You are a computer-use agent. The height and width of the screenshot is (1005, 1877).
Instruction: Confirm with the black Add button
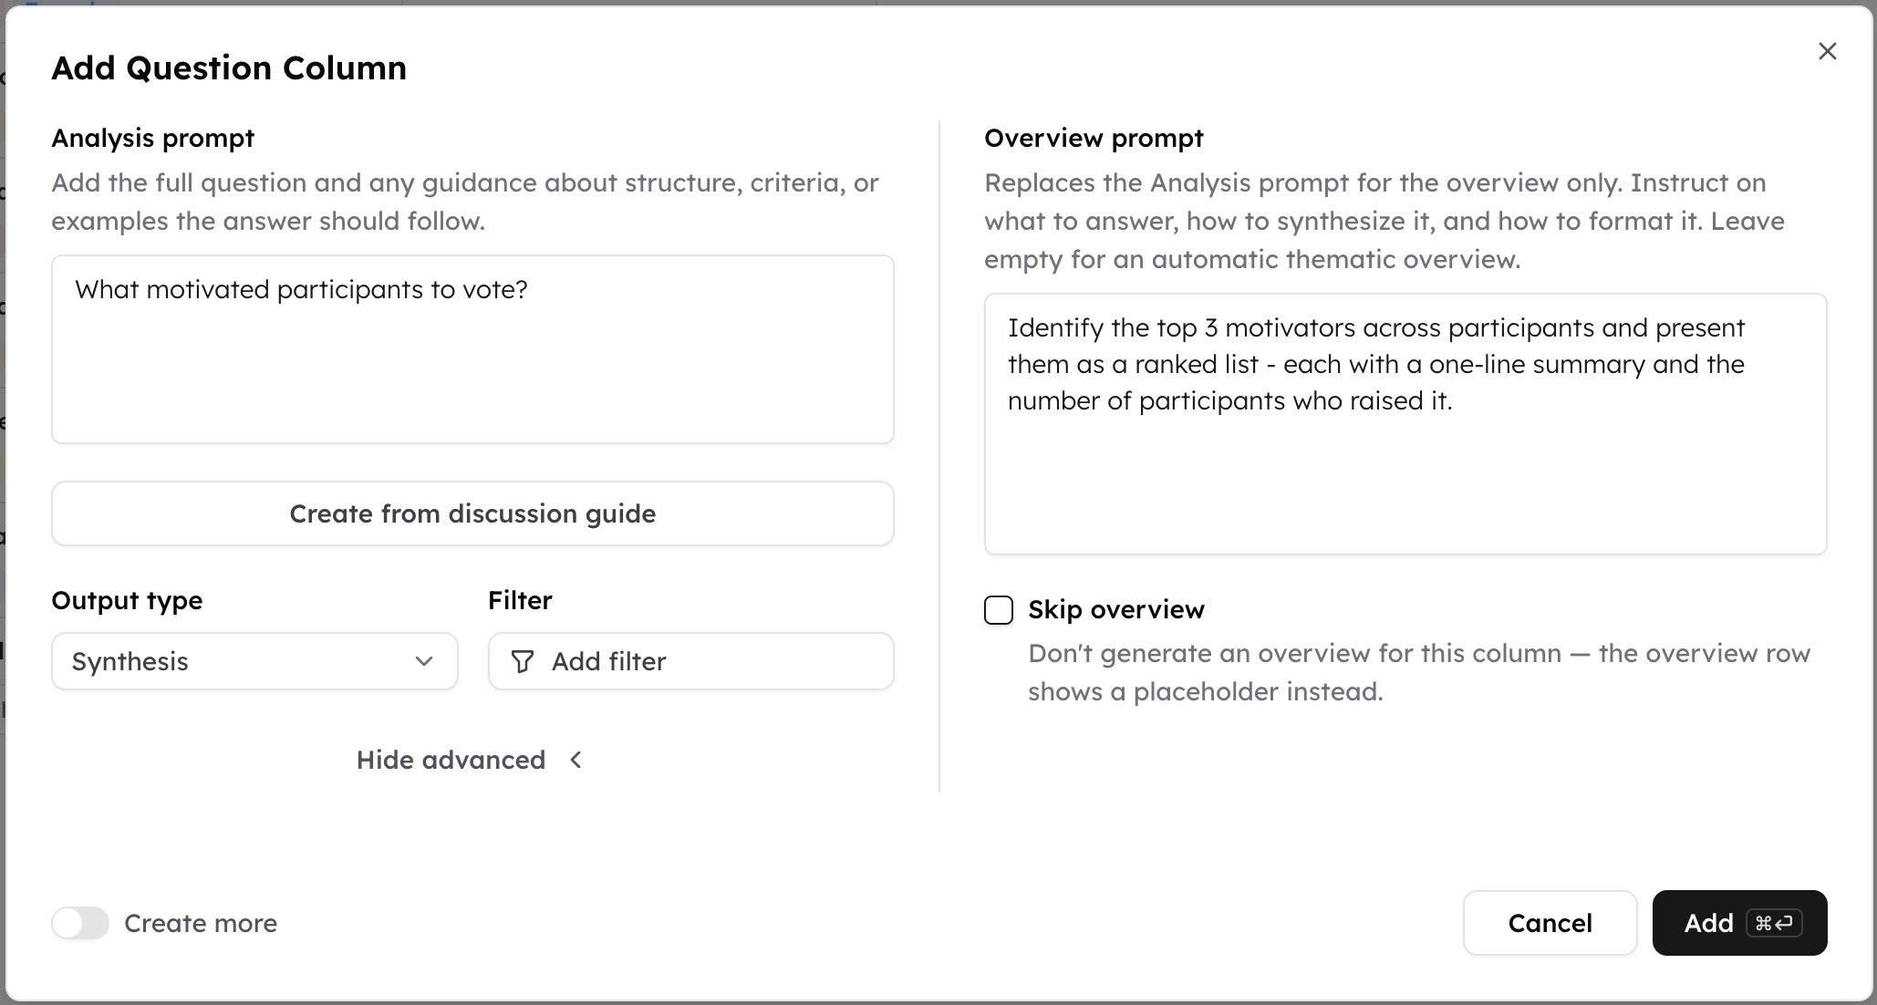click(x=1739, y=923)
